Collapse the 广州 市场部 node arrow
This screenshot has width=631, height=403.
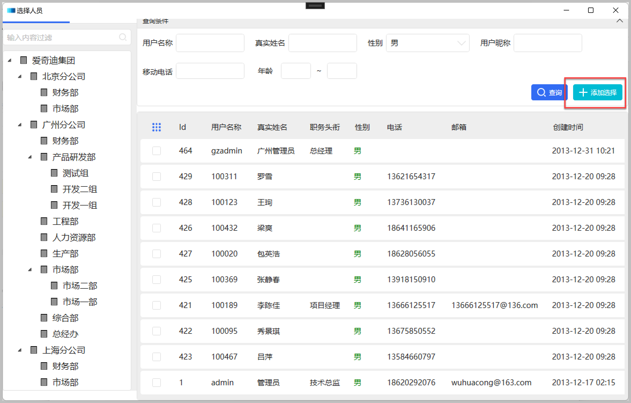pos(30,270)
